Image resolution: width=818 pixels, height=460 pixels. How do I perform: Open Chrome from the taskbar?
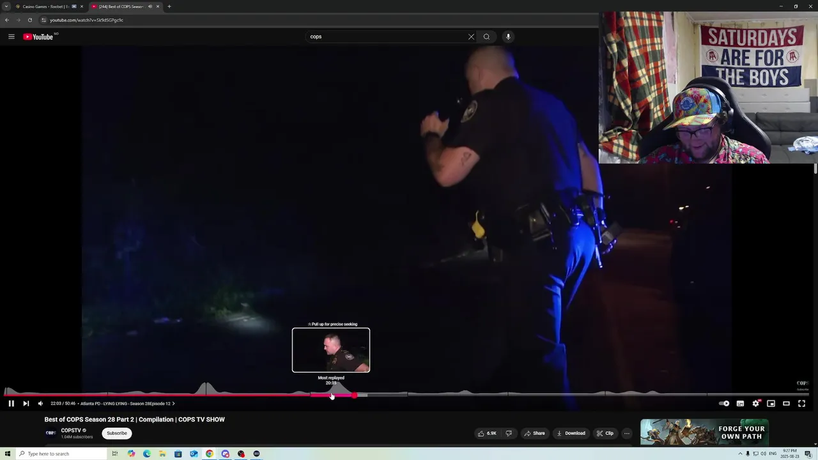click(x=209, y=454)
